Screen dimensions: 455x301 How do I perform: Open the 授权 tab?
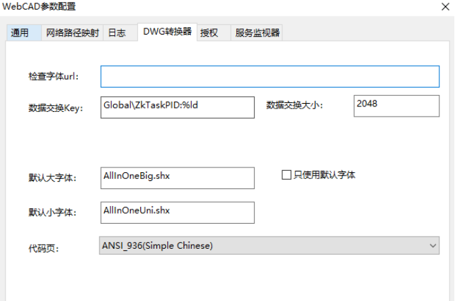tap(214, 33)
